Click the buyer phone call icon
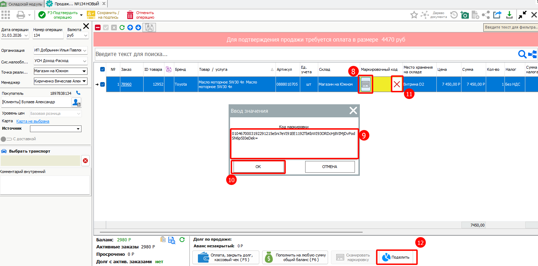The width and height of the screenshot is (538, 266). (x=78, y=93)
